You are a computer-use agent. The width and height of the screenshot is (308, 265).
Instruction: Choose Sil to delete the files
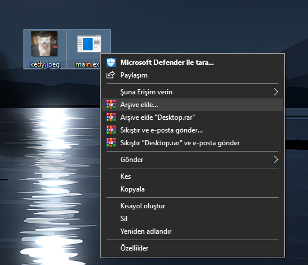tap(192, 219)
